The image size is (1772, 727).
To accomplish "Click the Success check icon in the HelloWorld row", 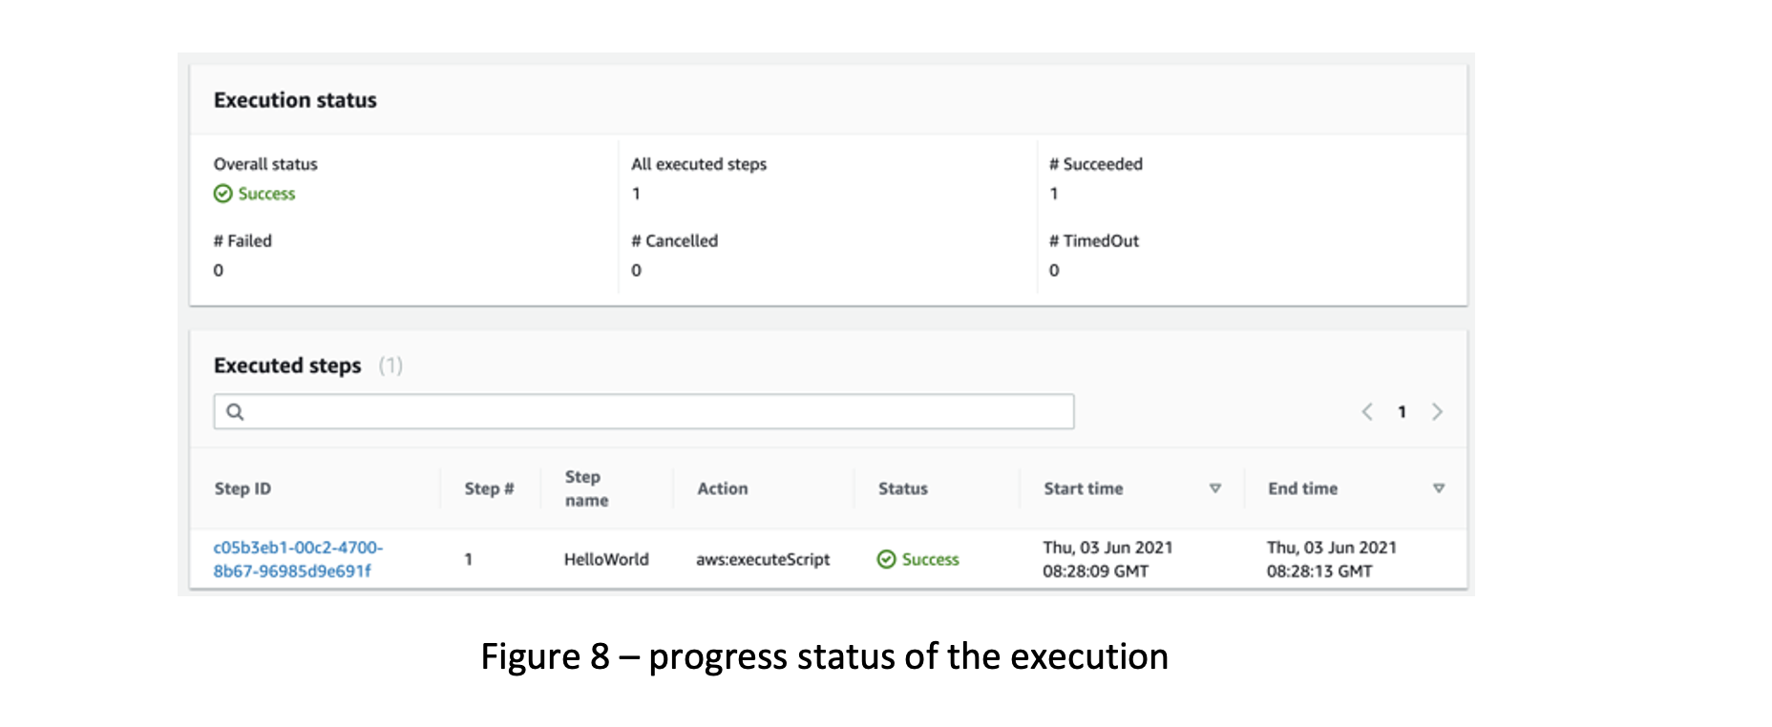I will point(886,559).
